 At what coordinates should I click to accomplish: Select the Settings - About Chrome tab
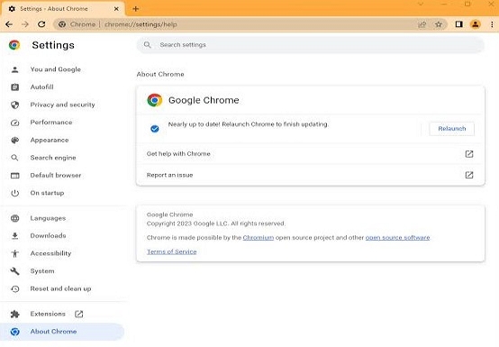(x=64, y=9)
